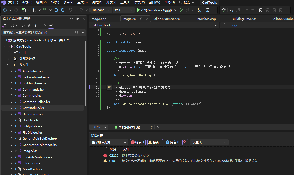Viewport: 294px width, 175px height.
Task: Click the broom code cleanup icon
Action: point(151,127)
